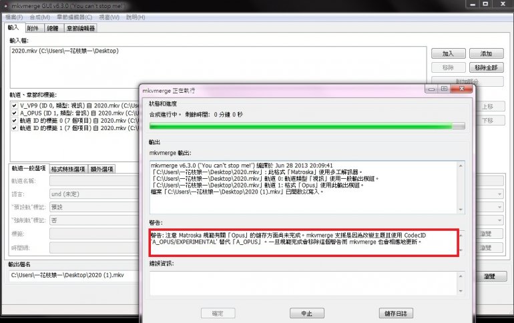Maximize the mkvmerge 正在執行 dialog
The height and width of the screenshot is (323, 514).
click(444, 89)
